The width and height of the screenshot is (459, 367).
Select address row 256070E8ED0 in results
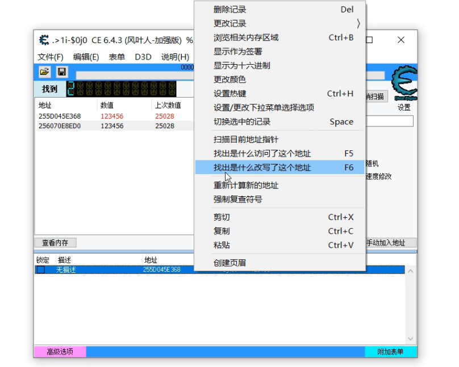(115, 126)
